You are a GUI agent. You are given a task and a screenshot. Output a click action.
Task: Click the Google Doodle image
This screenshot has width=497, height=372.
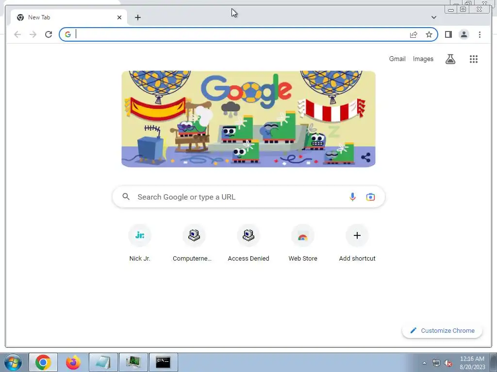248,119
